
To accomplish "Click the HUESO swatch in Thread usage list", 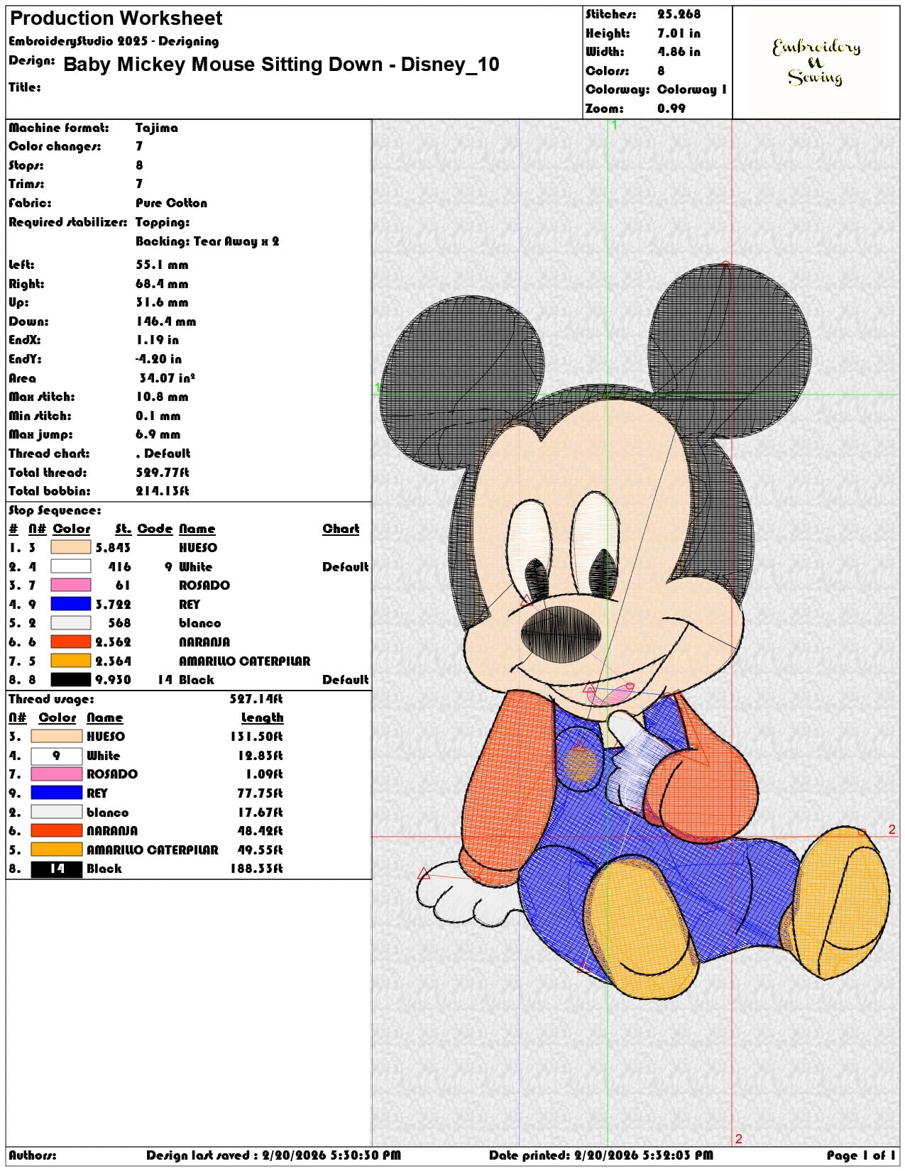I will coord(57,736).
